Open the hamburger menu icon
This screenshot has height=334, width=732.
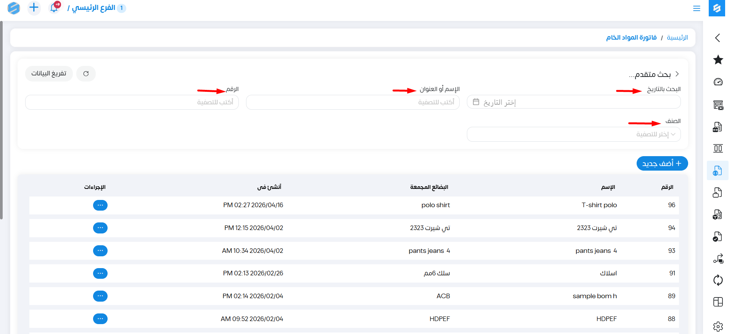point(697,8)
